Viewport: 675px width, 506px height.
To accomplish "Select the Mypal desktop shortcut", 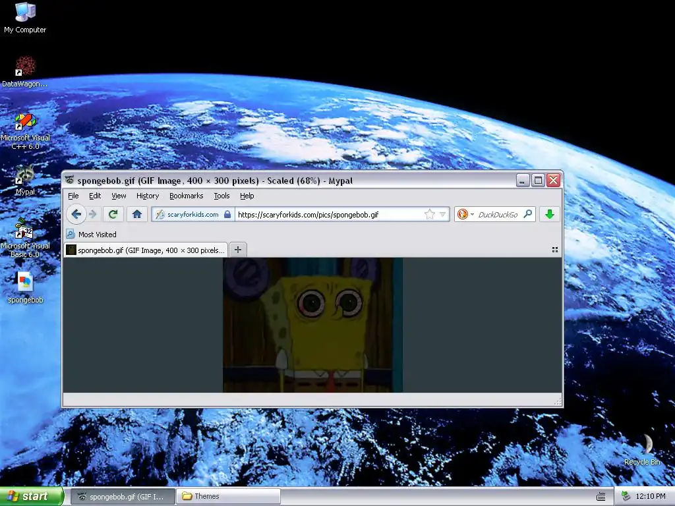I will click(25, 180).
